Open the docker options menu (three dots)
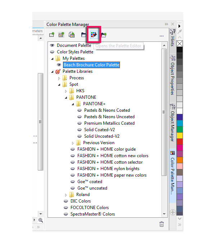The width and height of the screenshot is (216, 244). 161,36
